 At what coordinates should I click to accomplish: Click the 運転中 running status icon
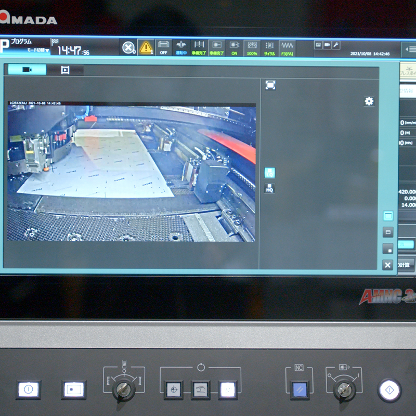pos(181,48)
